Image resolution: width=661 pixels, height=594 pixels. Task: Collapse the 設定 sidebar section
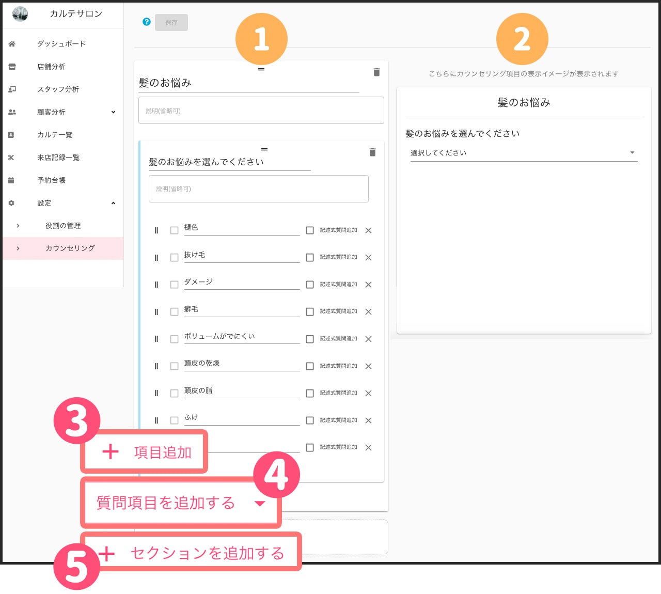(113, 203)
